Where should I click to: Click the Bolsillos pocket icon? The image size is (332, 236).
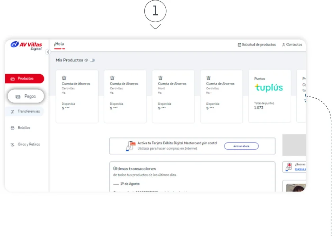click(13, 128)
